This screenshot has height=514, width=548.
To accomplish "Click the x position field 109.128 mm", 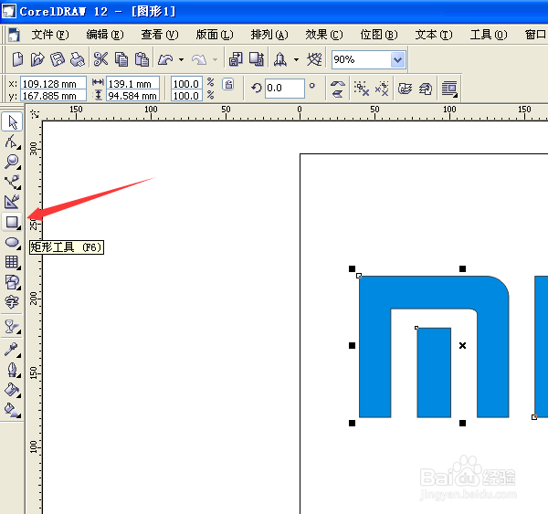I will point(54,84).
